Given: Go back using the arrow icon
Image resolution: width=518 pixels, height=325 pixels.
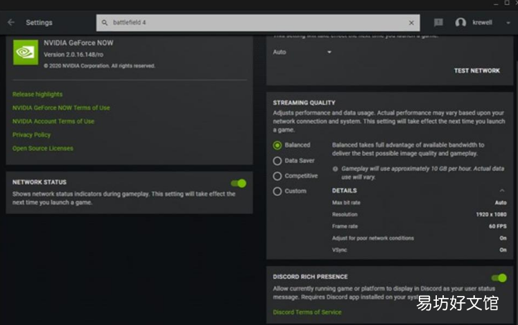Looking at the screenshot, I should tap(11, 22).
